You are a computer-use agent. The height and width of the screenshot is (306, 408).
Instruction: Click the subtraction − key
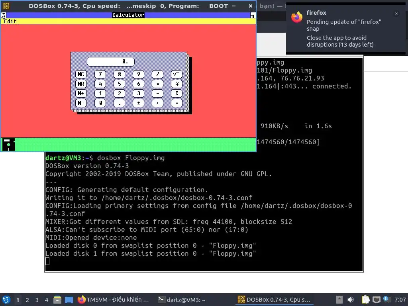(x=158, y=93)
